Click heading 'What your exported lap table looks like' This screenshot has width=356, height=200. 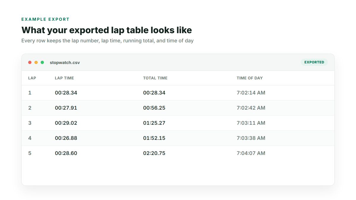pyautogui.click(x=107, y=30)
